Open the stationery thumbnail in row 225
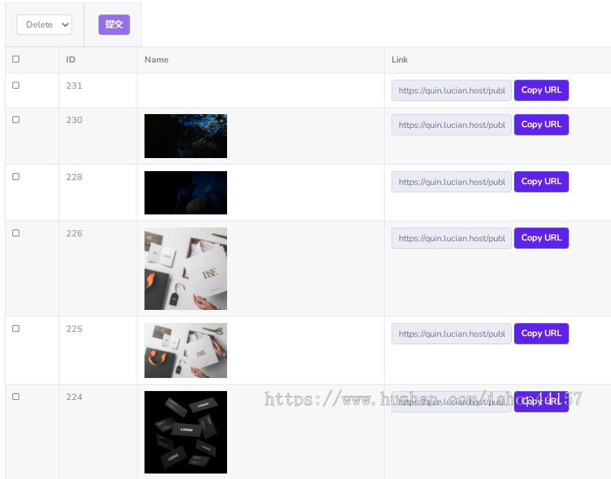The image size is (611, 479). 186,350
